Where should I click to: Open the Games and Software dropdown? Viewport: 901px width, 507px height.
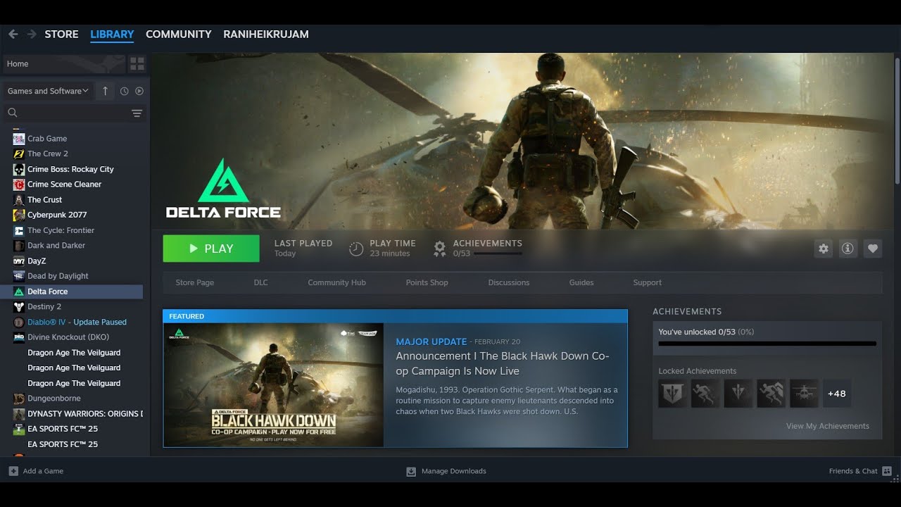click(x=48, y=91)
